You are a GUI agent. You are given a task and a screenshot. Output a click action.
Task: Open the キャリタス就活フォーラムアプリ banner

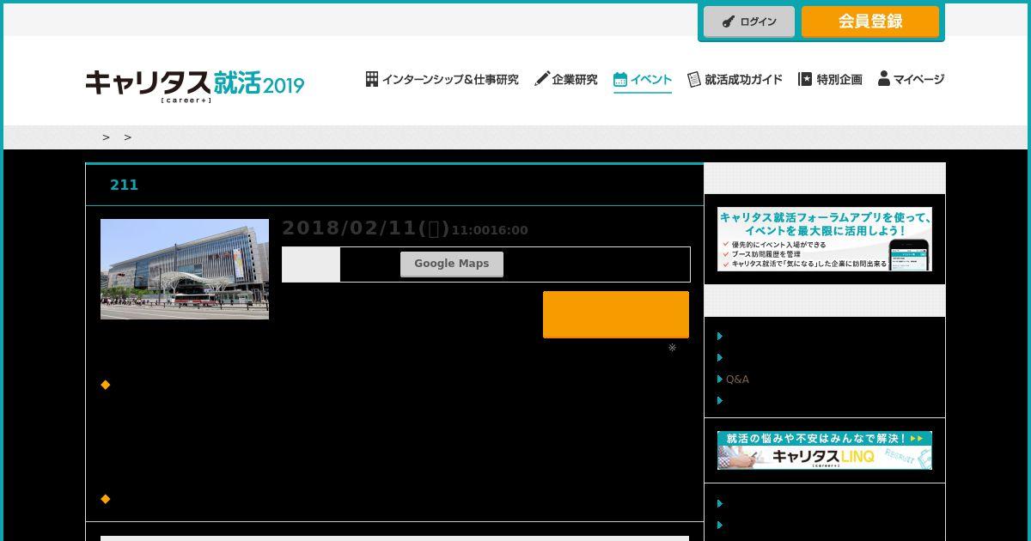[825, 240]
